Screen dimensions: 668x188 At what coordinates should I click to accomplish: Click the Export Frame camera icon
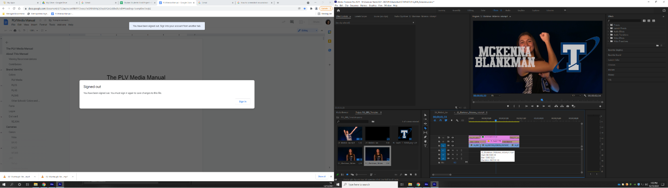click(568, 106)
